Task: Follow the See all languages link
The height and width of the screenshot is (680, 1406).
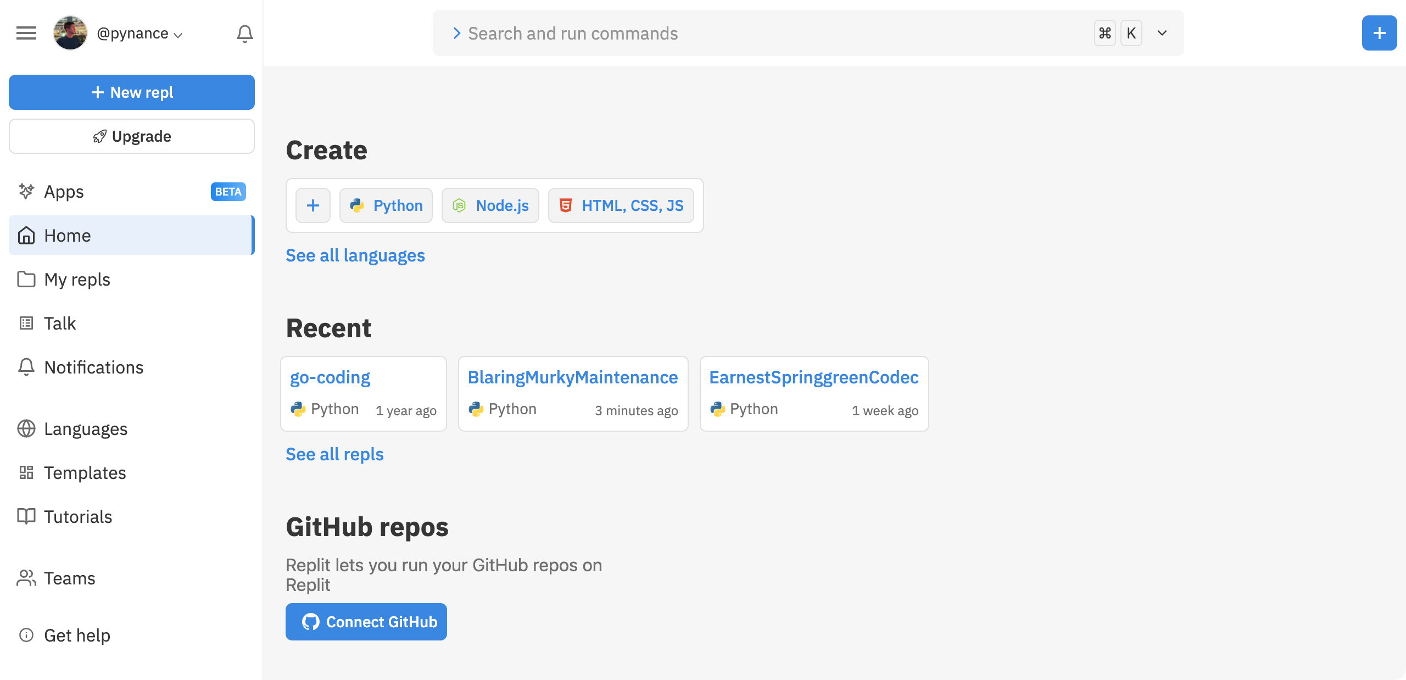Action: [355, 255]
